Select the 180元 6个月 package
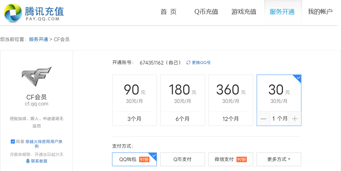341x171 pixels. [183, 100]
